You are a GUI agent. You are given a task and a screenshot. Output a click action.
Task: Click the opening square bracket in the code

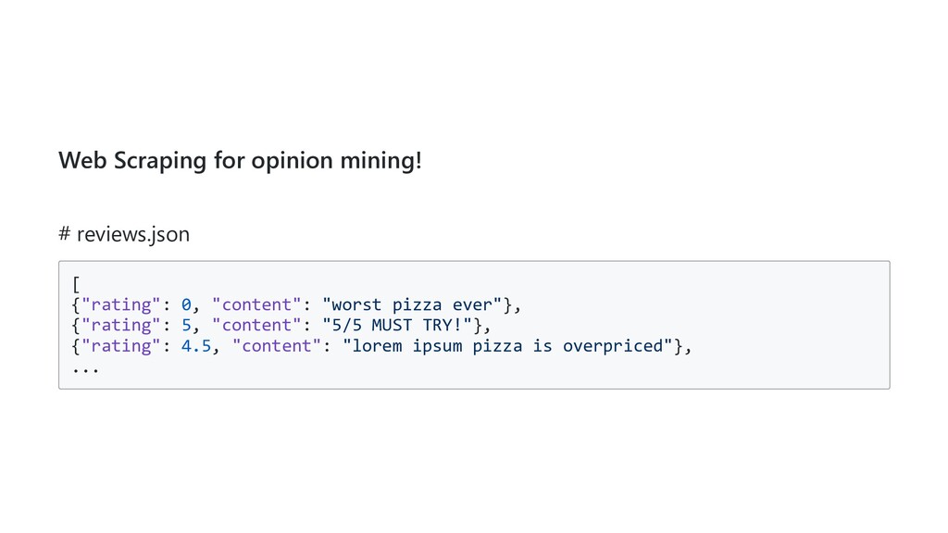76,284
